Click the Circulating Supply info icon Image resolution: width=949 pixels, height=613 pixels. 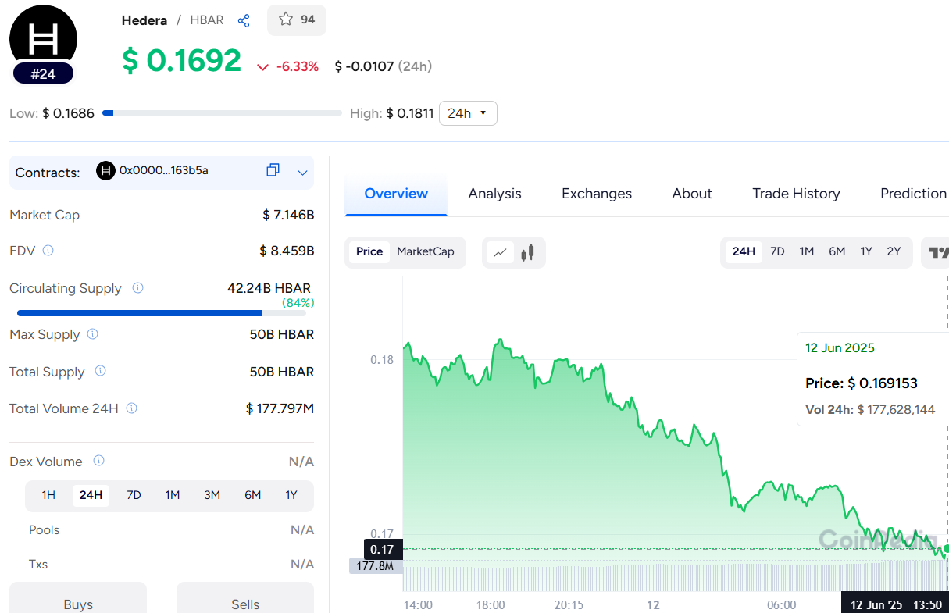(138, 288)
